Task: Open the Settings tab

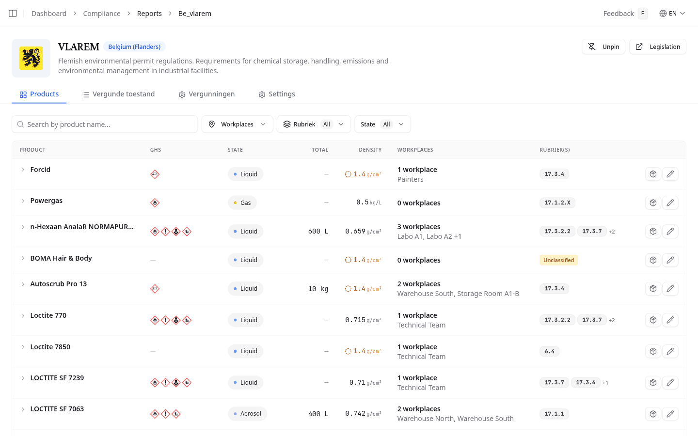Action: pos(277,94)
